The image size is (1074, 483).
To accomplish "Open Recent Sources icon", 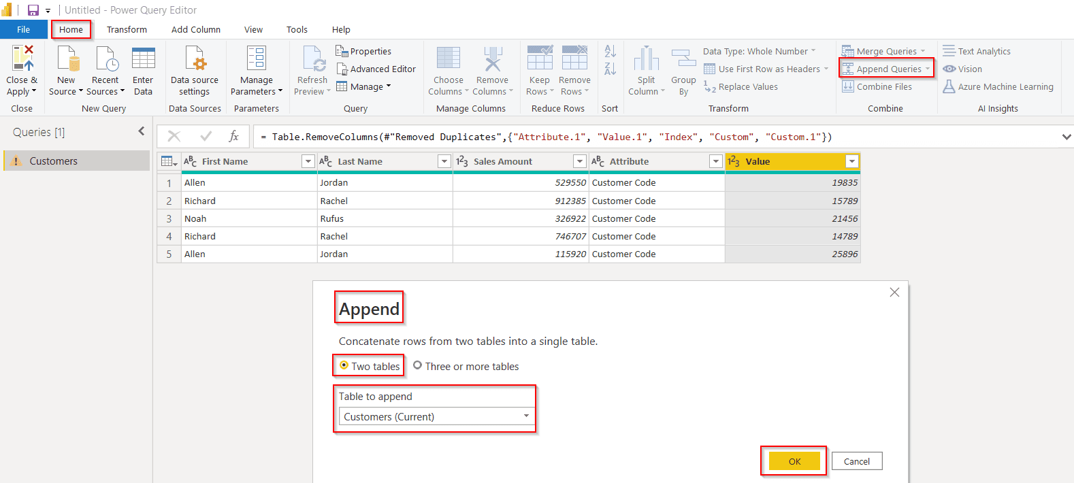I will click(x=106, y=59).
